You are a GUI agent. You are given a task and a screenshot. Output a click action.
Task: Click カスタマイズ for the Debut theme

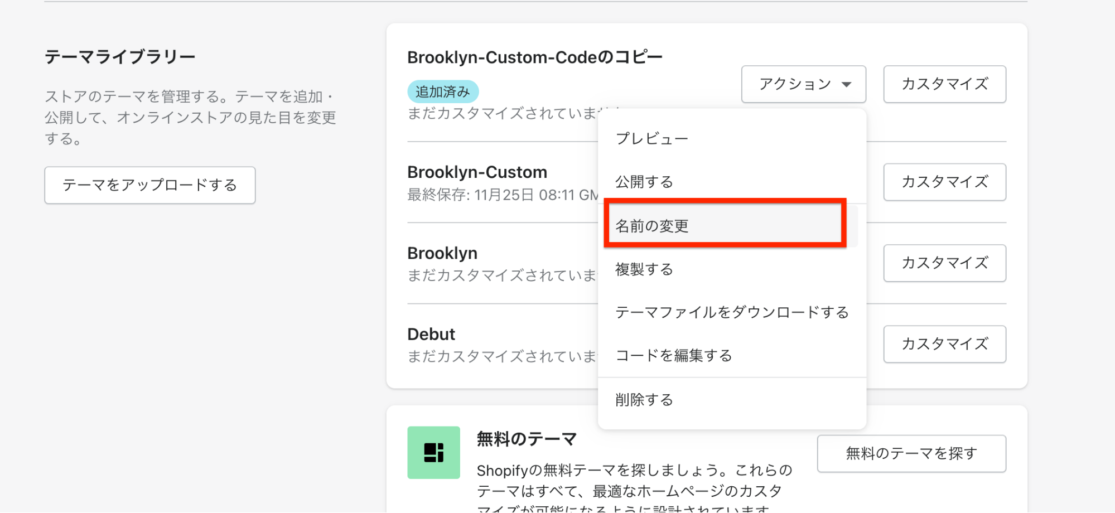click(x=944, y=344)
